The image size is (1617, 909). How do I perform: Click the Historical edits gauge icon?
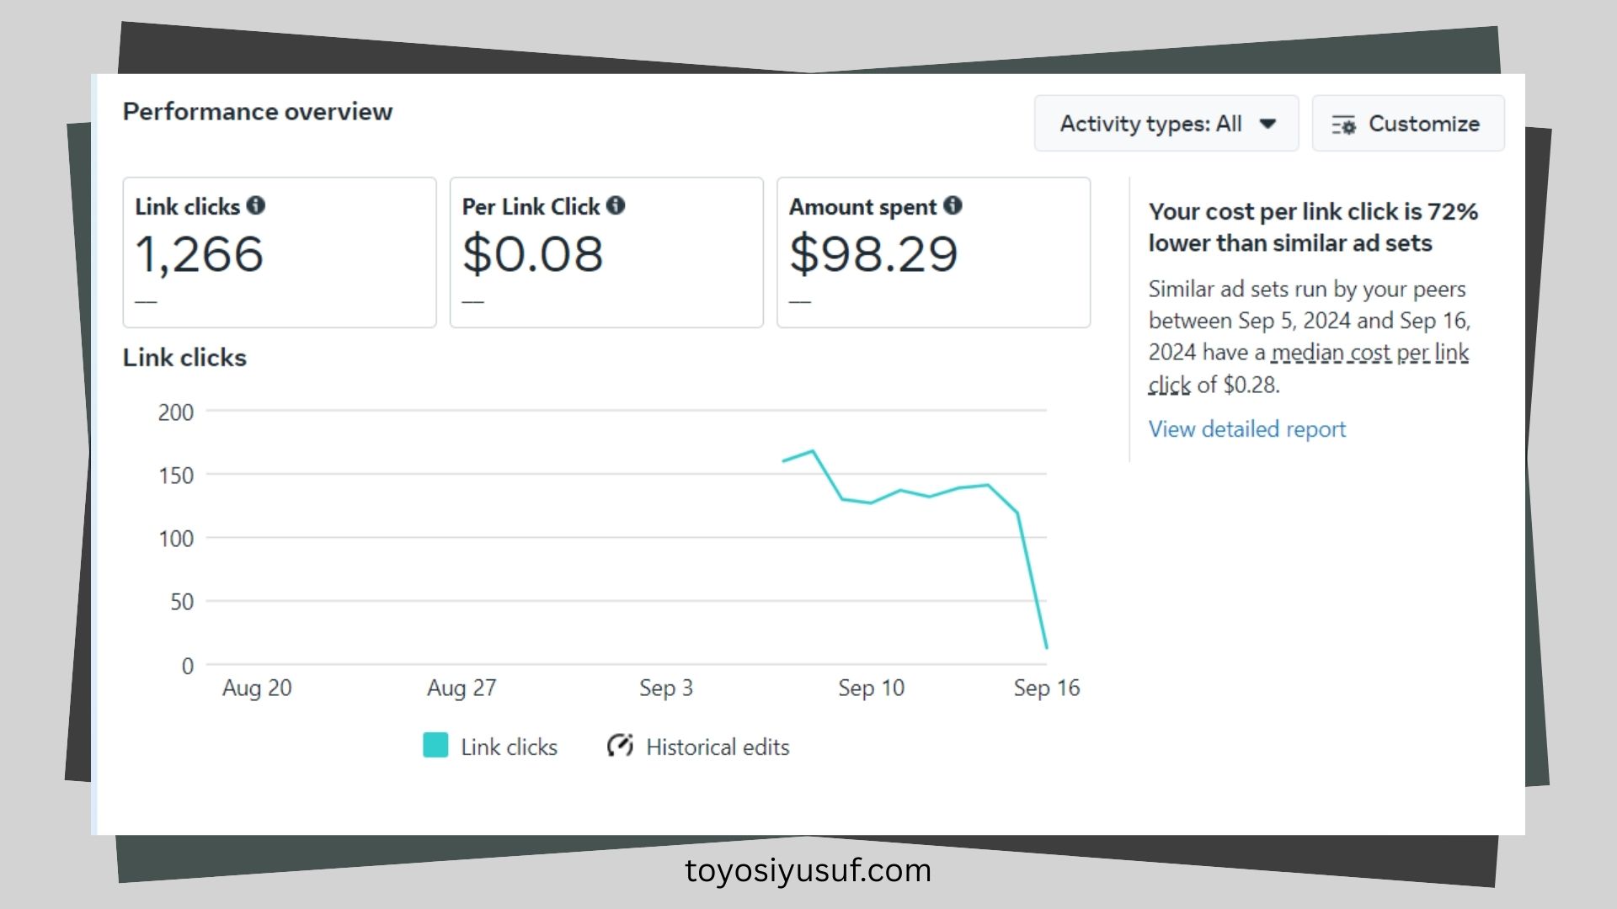click(620, 746)
